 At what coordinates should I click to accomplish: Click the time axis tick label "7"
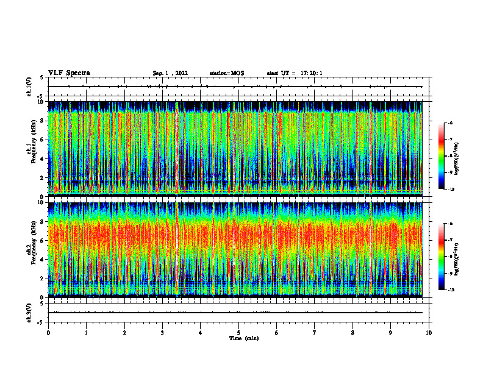pos(315,333)
